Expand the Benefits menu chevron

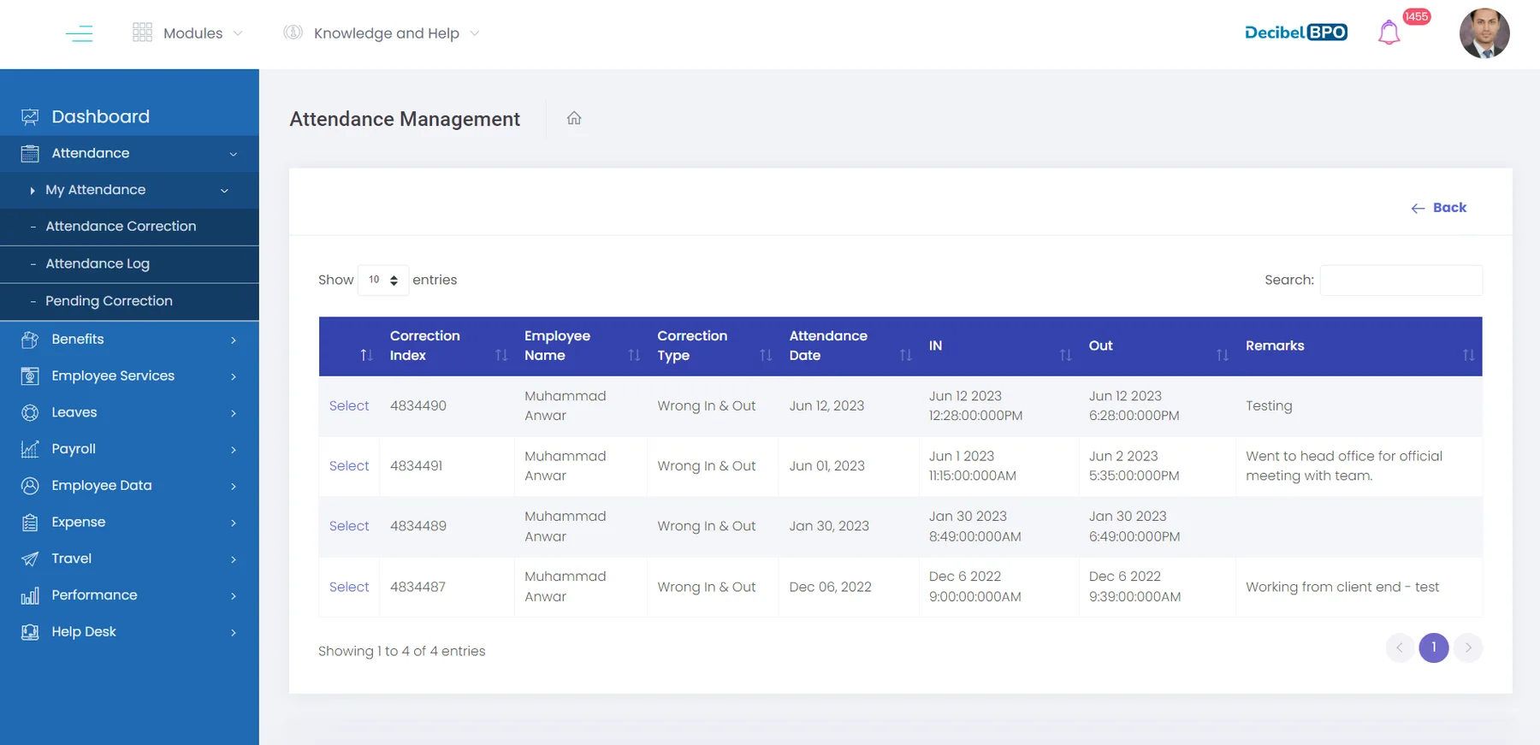click(234, 340)
